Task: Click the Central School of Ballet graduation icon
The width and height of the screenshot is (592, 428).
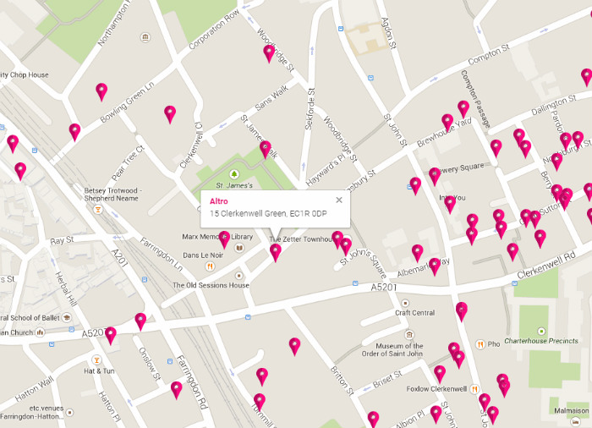Action: click(67, 317)
